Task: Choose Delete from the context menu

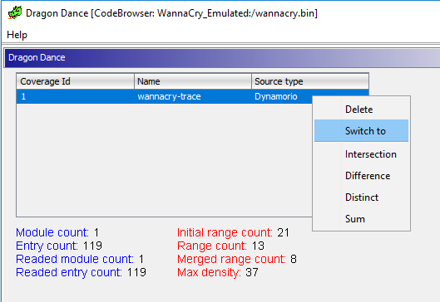Action: 361,110
